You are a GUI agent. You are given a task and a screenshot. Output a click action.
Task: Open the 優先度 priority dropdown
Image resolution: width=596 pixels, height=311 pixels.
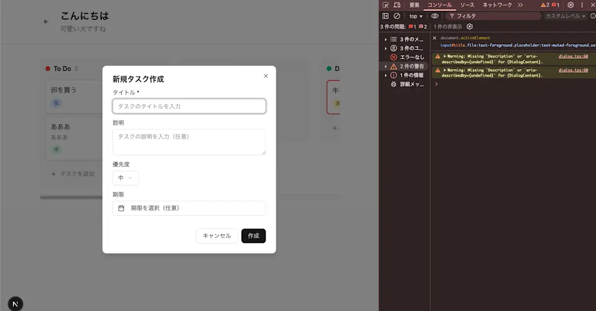[x=126, y=178]
